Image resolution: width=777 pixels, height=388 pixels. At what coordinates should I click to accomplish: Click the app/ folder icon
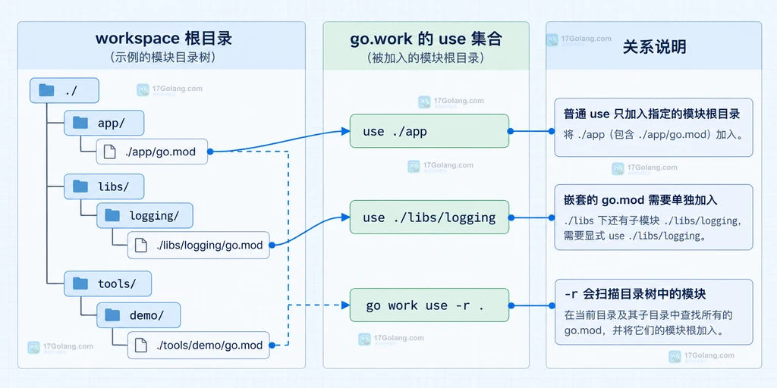pyautogui.click(x=80, y=123)
